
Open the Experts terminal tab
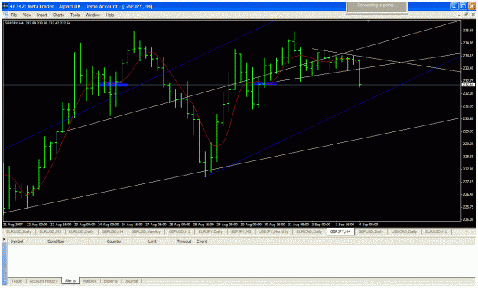coord(110,281)
